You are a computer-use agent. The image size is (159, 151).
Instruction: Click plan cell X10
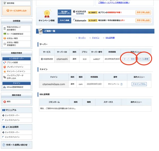pyautogui.click(x=85, y=59)
